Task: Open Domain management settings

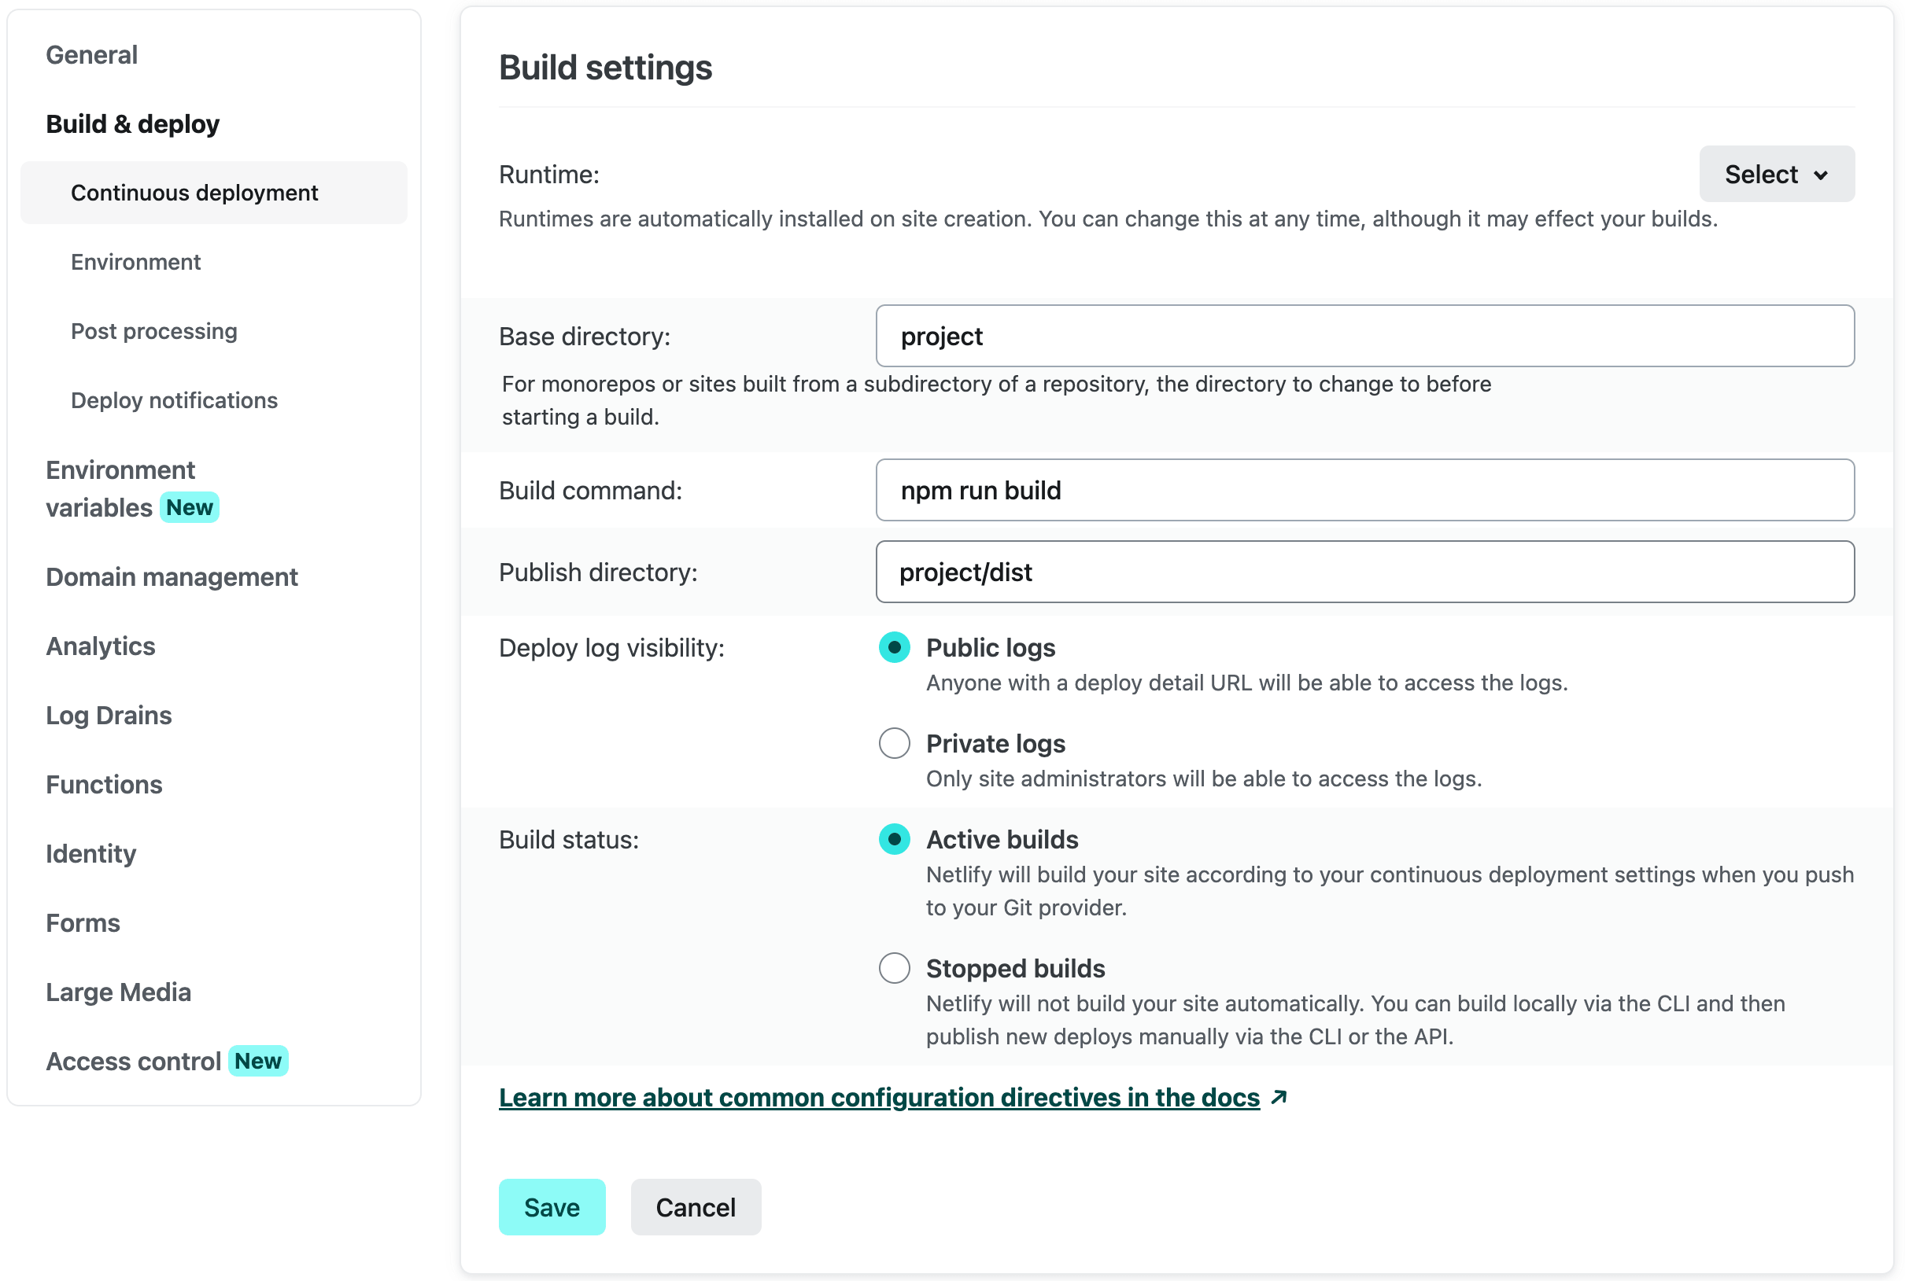Action: [x=172, y=576]
